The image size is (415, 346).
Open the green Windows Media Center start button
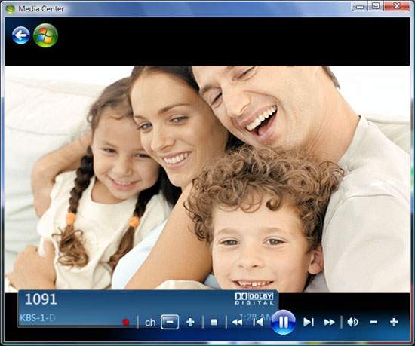click(45, 35)
